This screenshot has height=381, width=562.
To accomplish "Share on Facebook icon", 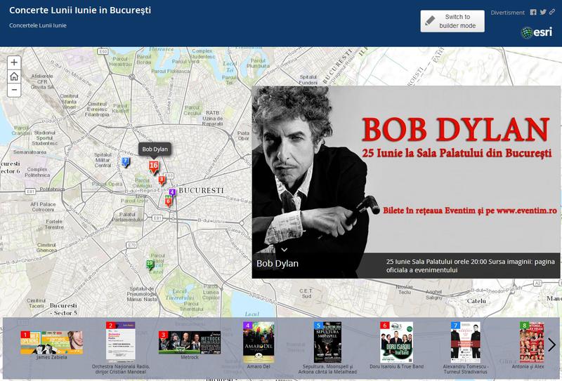I will click(533, 12).
